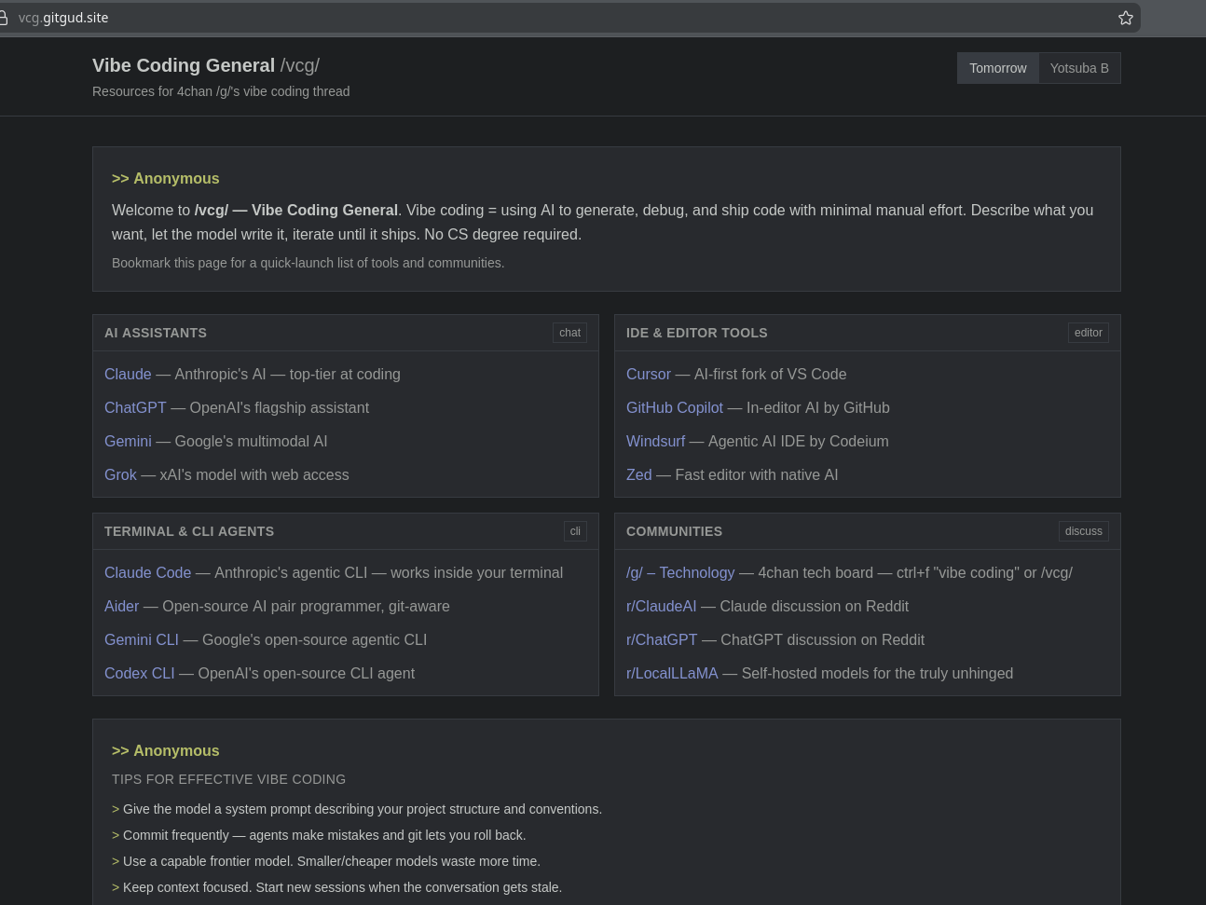Open the r/LocalLLaMA subreddit link
This screenshot has width=1206, height=905.
672,673
